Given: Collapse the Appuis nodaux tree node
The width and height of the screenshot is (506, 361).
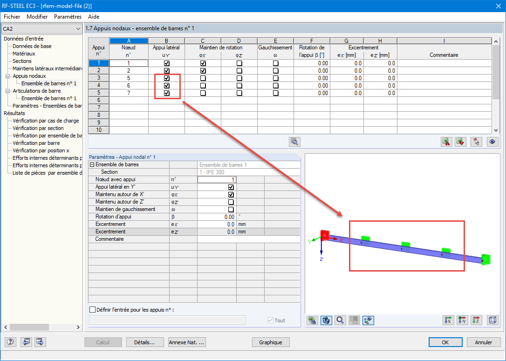Looking at the screenshot, I should pos(7,76).
